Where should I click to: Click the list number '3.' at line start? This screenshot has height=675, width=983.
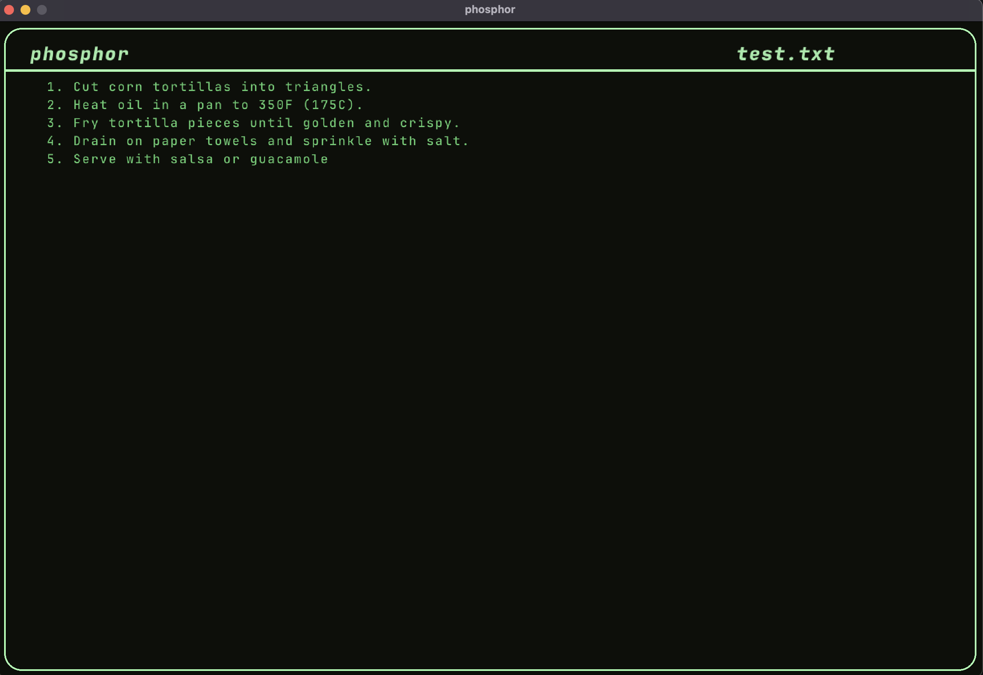54,123
